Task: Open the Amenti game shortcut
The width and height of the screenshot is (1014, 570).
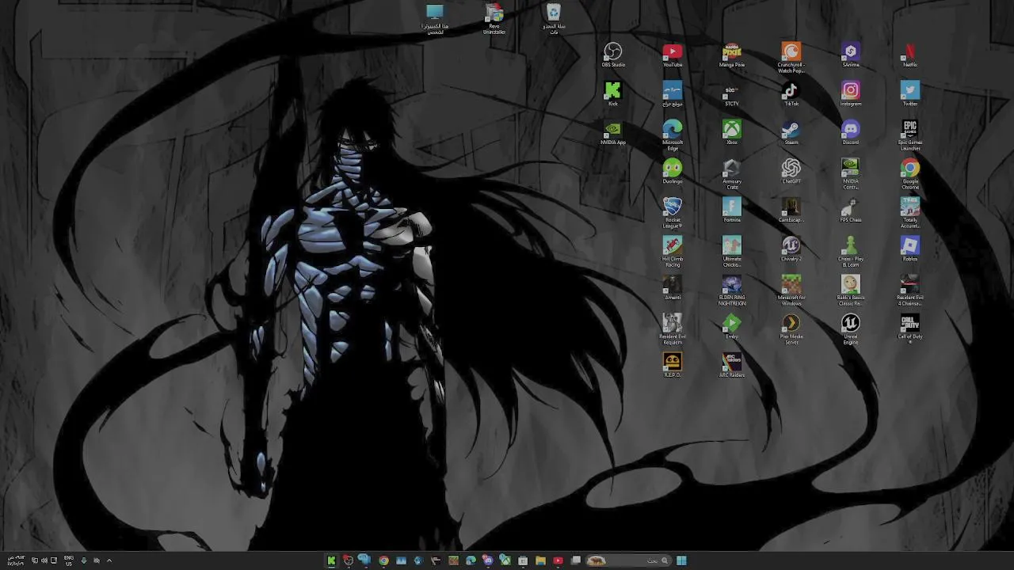Action: (x=673, y=287)
